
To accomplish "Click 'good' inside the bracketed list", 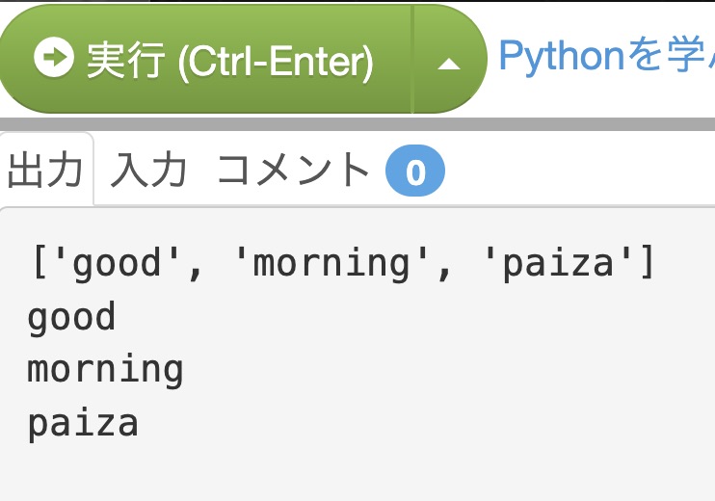I will 117,263.
